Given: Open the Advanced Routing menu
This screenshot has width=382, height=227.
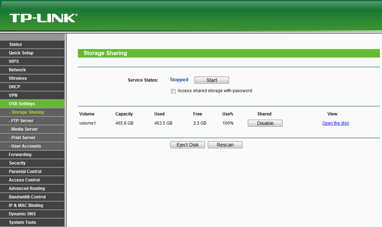Looking at the screenshot, I should tap(32, 189).
